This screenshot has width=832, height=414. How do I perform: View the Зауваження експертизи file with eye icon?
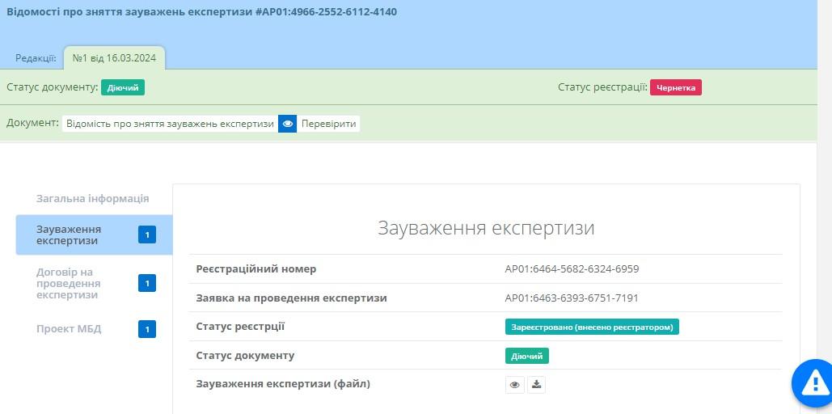514,385
